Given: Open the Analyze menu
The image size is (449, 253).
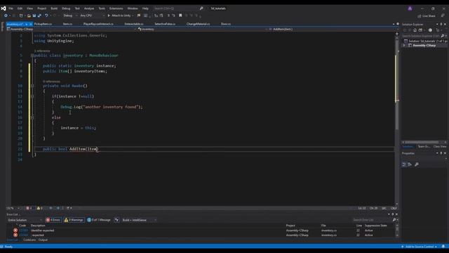Looking at the screenshot, I should click(x=89, y=8).
